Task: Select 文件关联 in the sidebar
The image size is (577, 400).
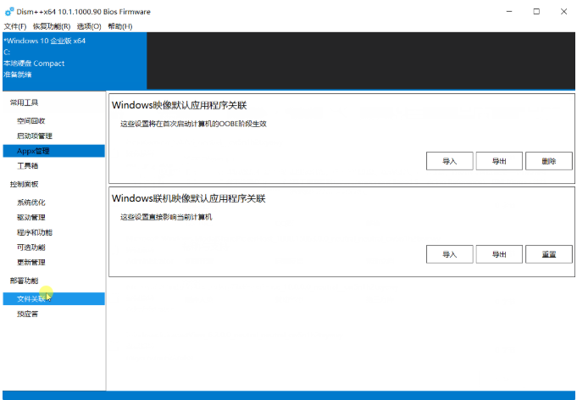Action: click(53, 299)
